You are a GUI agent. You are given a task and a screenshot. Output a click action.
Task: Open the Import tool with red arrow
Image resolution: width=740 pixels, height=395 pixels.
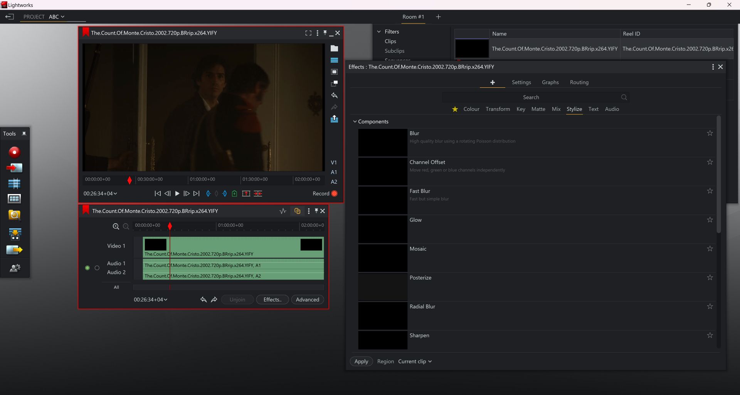14,168
